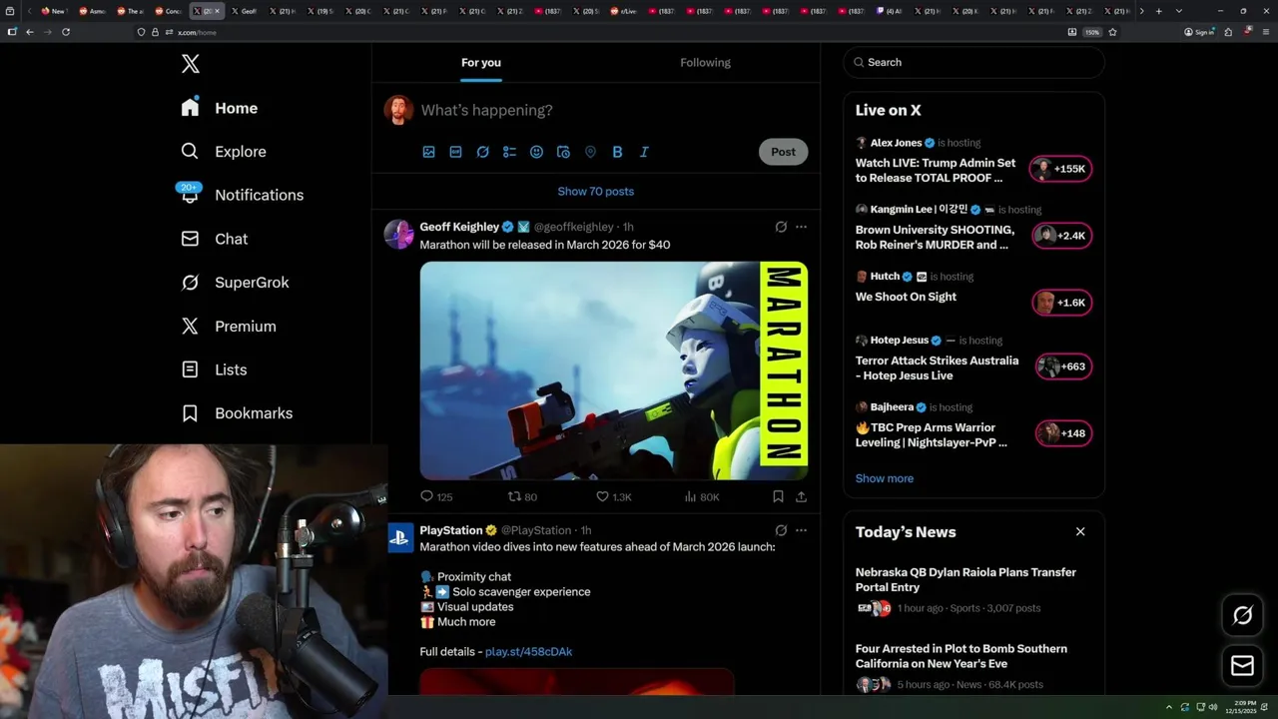The image size is (1278, 719).
Task: Open a new browser tab
Action: [1158, 11]
